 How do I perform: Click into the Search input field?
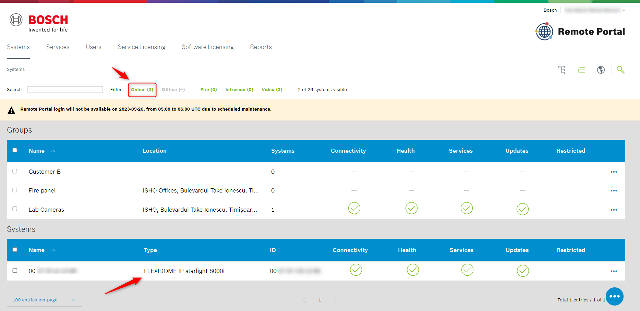(x=65, y=90)
